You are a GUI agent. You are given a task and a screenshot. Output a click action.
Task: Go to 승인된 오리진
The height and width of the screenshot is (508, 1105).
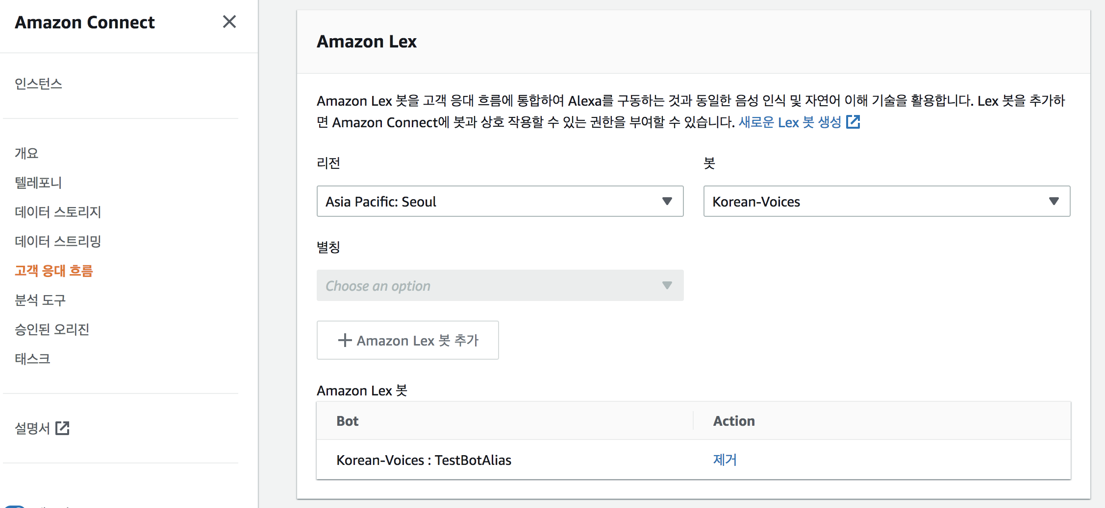52,329
